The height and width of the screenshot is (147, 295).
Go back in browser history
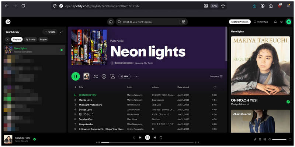[x=7, y=6]
